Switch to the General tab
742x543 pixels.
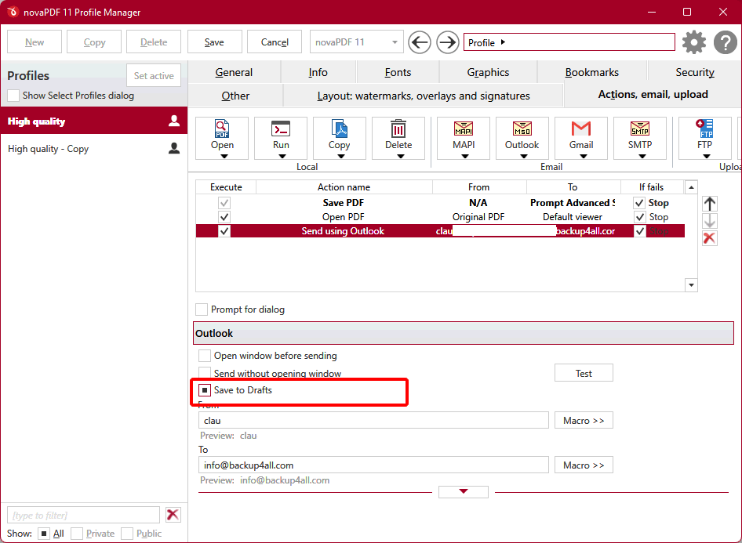(x=234, y=72)
